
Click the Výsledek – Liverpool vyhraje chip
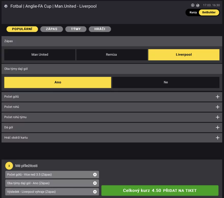point(52,192)
